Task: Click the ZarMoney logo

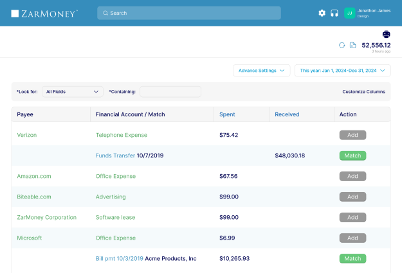Action: point(44,13)
